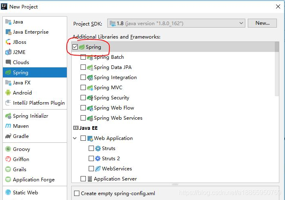Tick the Spring Integration checkbox
This screenshot has height=200, width=285.
pos(83,77)
